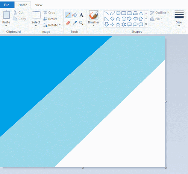The height and width of the screenshot is (174, 188).
Task: Select the Fill with color bucket tool
Action: coord(75,15)
